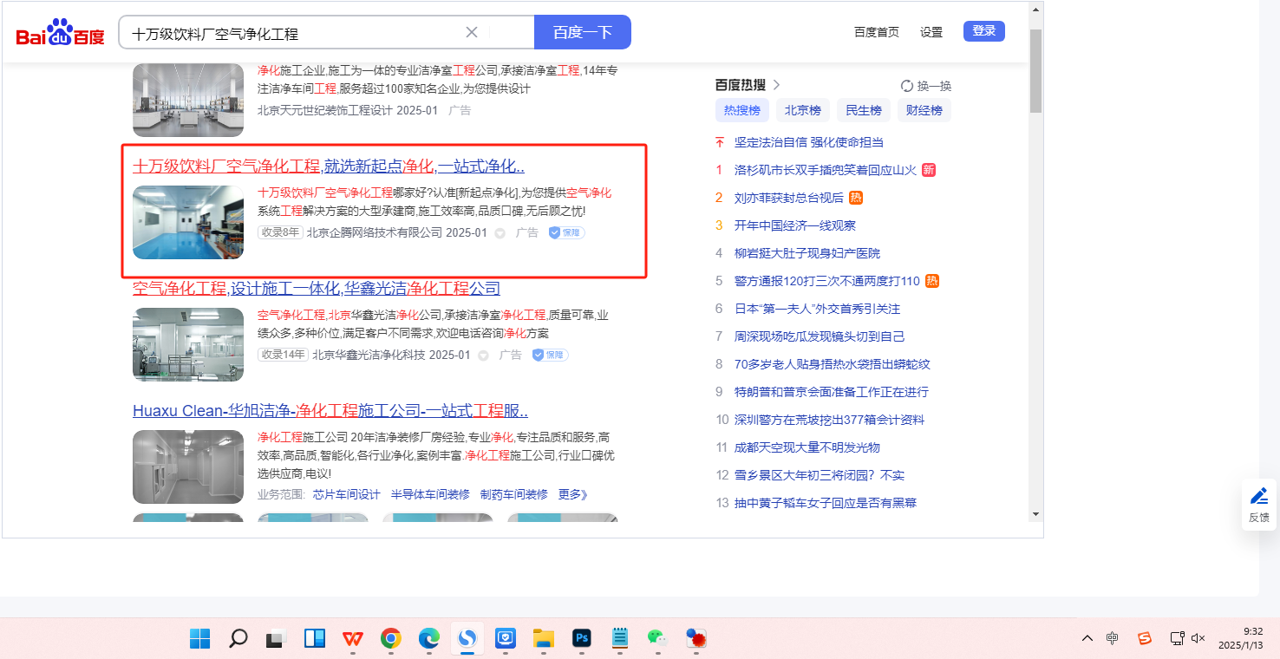Viewport: 1280px width, 659px height.
Task: Click the page vertical scrollbar thumb
Action: tap(1035, 69)
